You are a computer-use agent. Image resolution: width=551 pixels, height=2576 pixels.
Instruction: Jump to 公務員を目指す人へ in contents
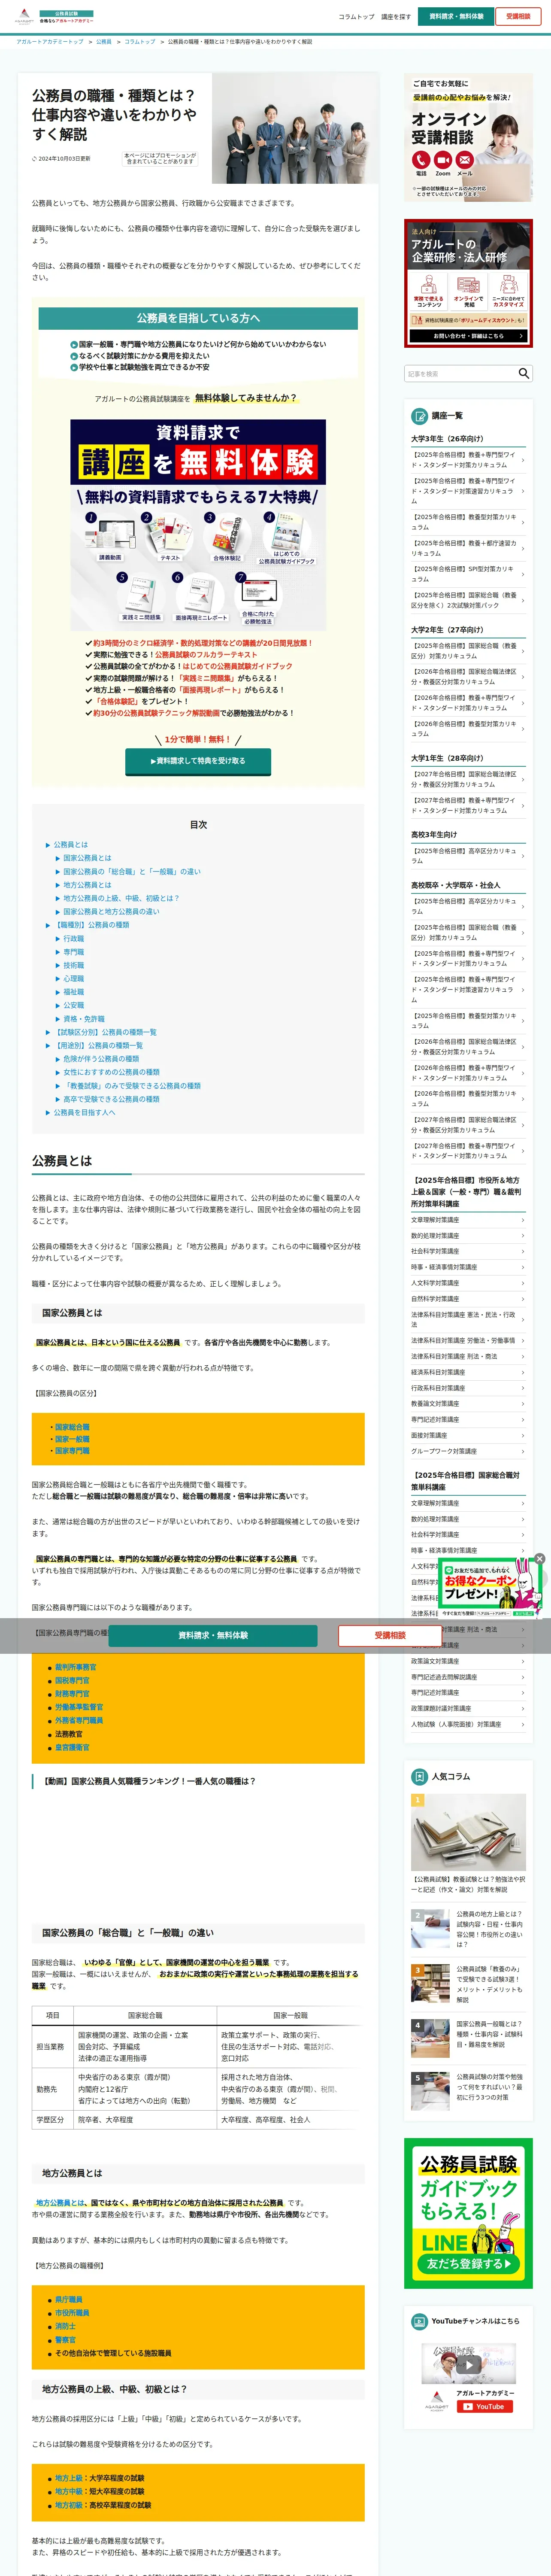coord(84,1112)
